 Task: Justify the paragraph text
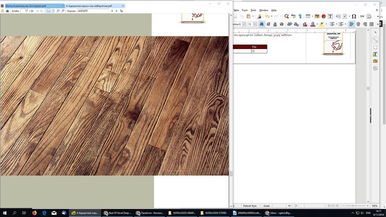(x=371, y=24)
